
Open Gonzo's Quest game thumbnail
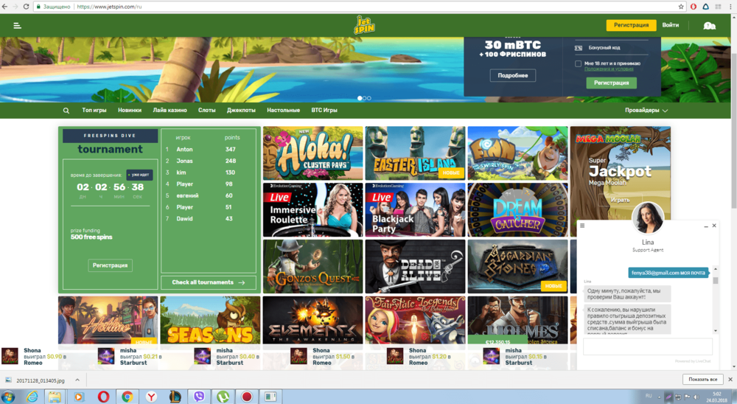[x=313, y=267]
